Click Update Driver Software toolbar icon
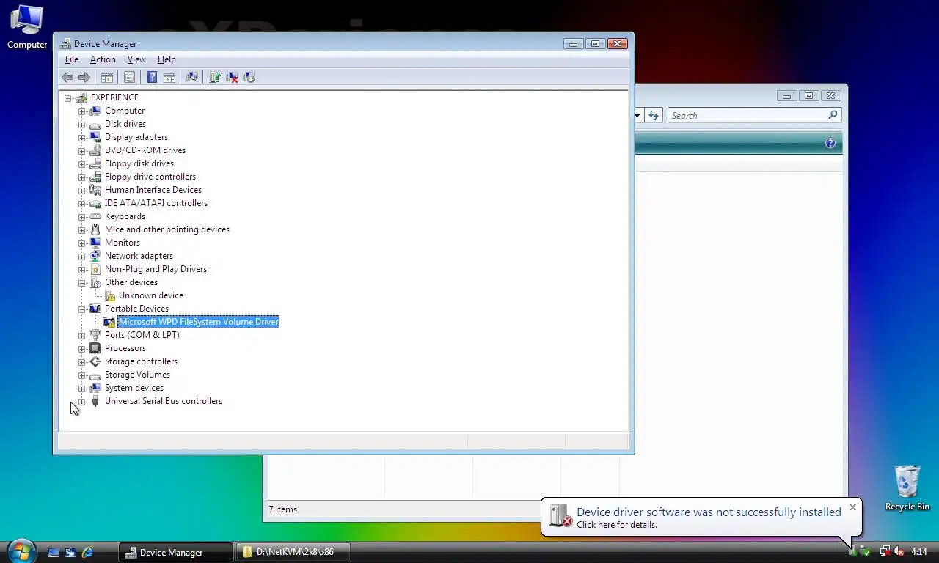Viewport: 939px width, 563px height. 214,77
